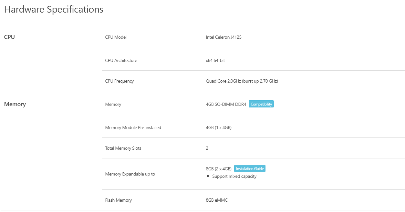Click the Compatibility badge next to memory
405x212 pixels.
click(261, 104)
